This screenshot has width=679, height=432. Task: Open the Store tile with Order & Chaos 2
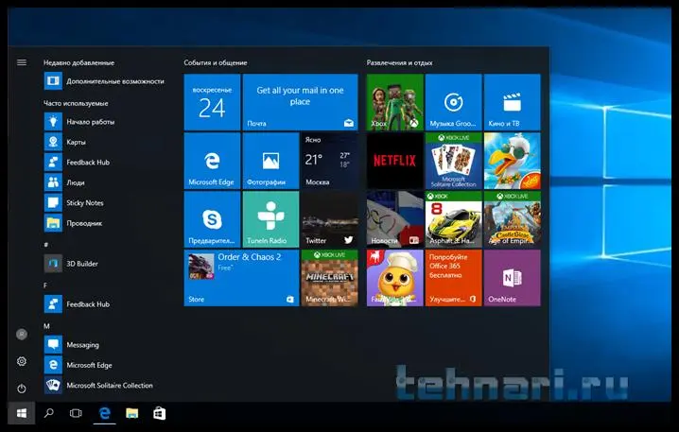[x=242, y=278]
